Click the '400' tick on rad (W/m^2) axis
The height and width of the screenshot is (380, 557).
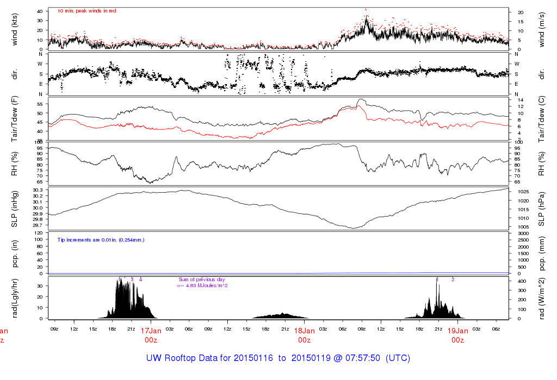[522, 281]
